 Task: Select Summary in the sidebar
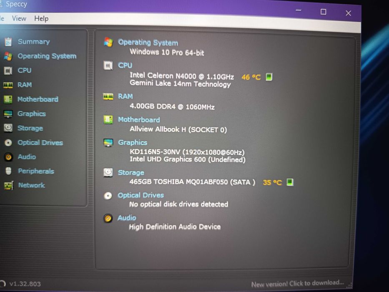(34, 42)
